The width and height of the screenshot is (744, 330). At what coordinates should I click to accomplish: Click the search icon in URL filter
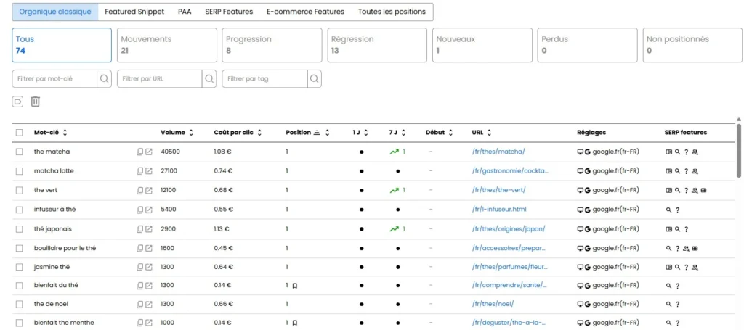pyautogui.click(x=209, y=78)
